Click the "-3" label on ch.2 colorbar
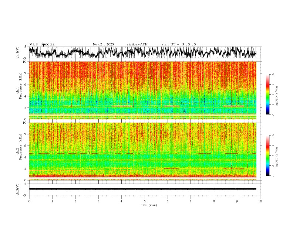 click(273, 136)
